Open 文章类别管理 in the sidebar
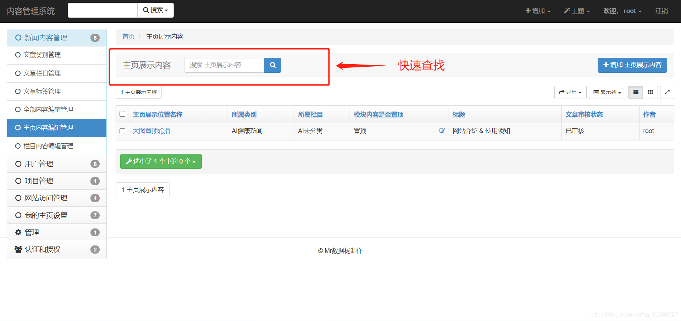This screenshot has width=681, height=321. click(57, 55)
